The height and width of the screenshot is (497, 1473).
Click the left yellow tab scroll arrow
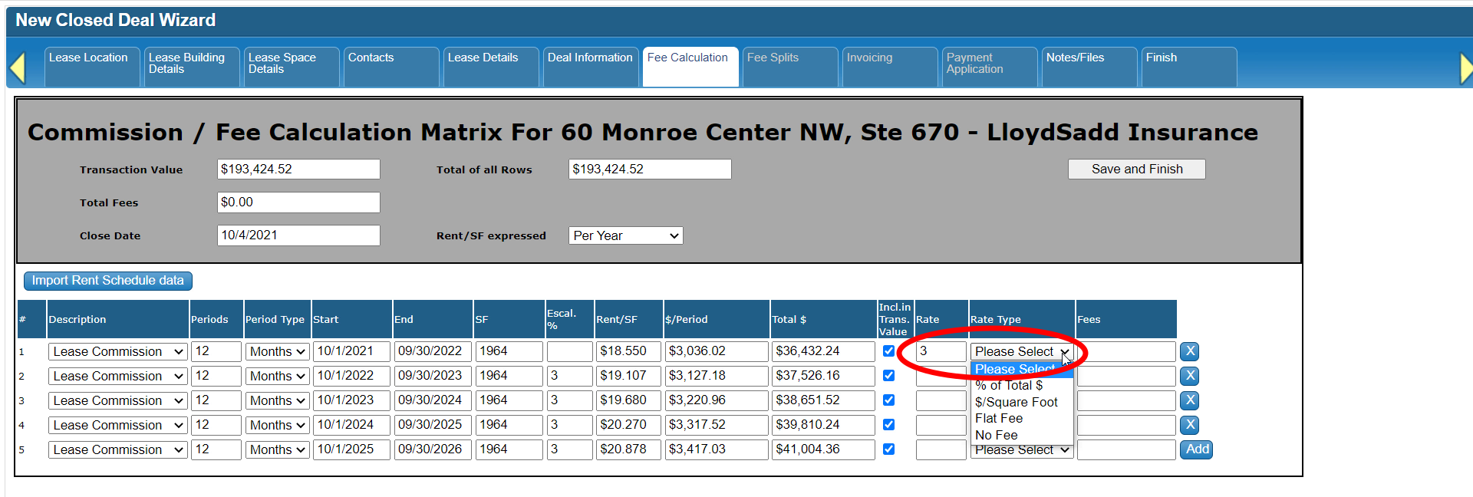[x=18, y=67]
